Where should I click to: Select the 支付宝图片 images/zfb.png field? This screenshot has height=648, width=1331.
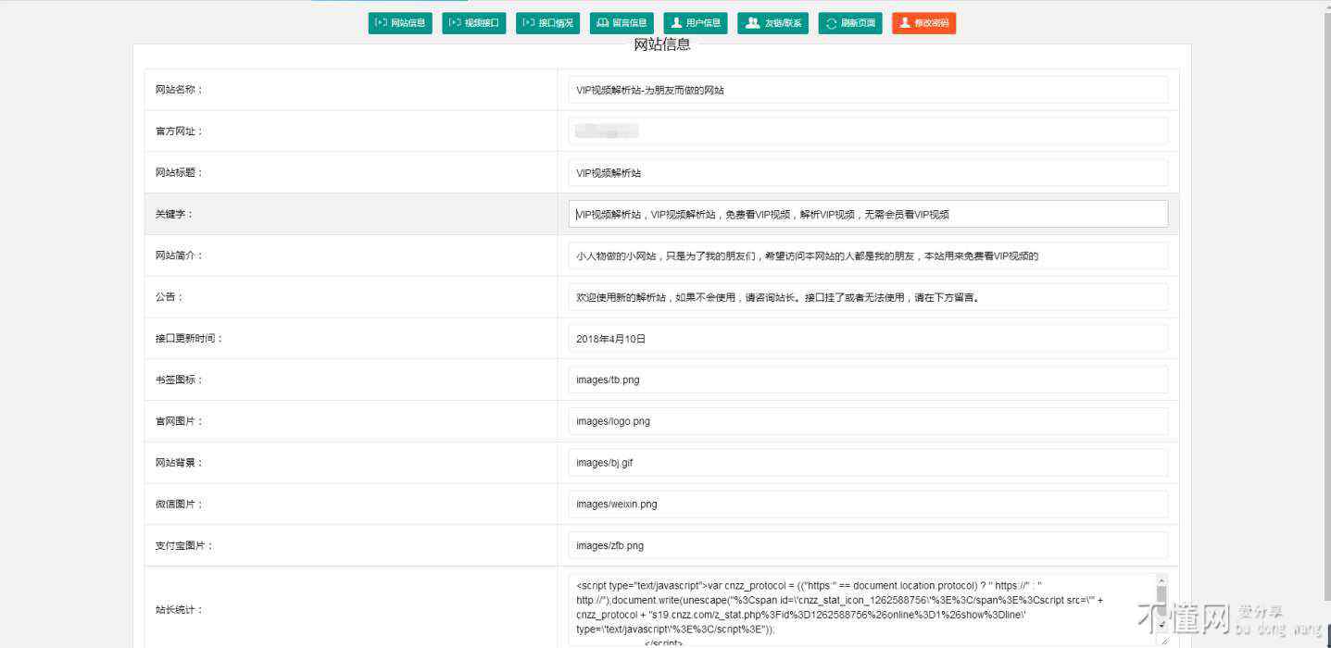click(868, 545)
